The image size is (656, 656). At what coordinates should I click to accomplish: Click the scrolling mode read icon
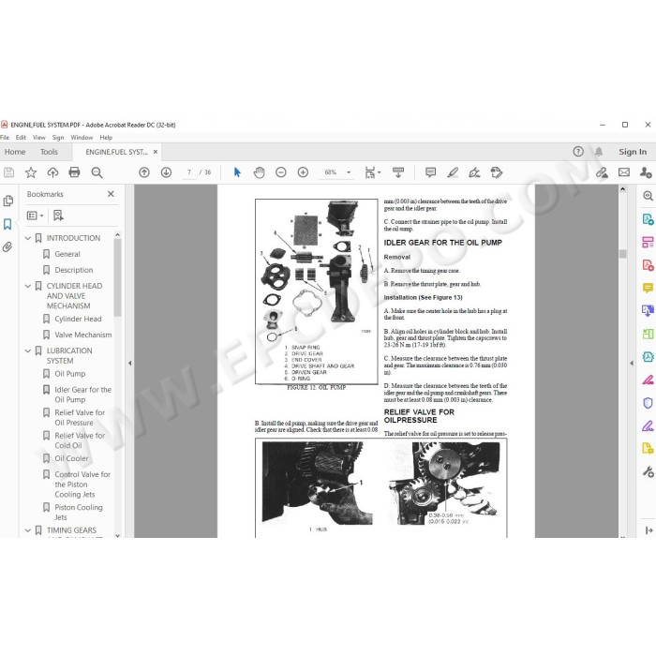(x=398, y=172)
